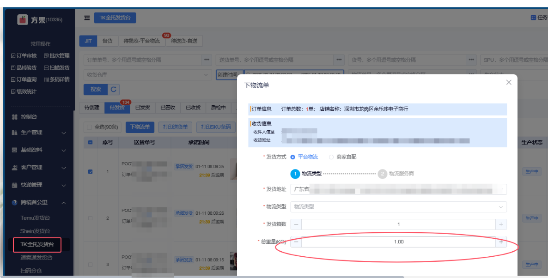The height and width of the screenshot is (278, 548).
Task: Decrease 发货箱数 with minus button
Action: pos(296,224)
